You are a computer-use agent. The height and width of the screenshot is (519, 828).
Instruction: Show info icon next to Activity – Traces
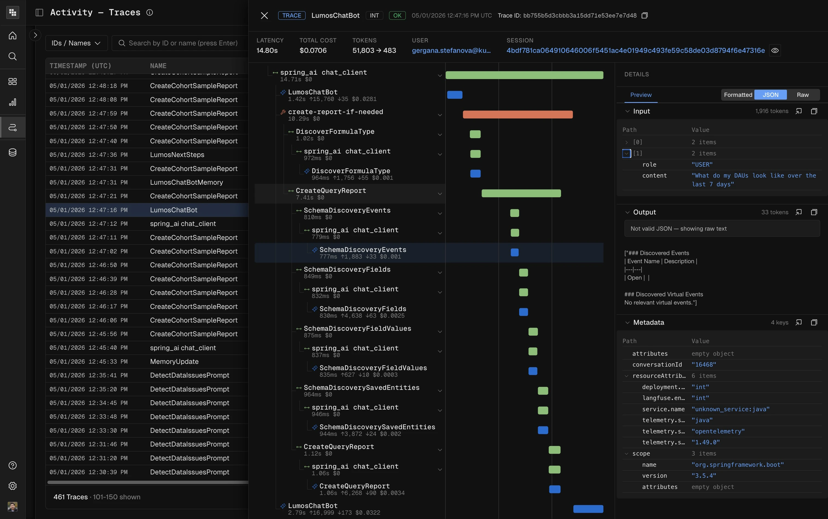coord(150,12)
